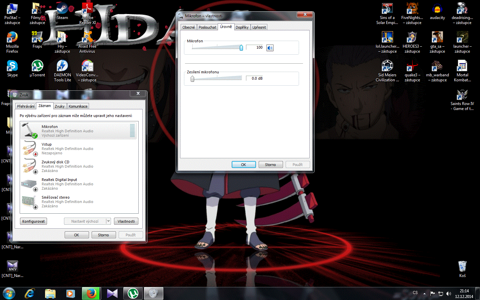Viewport: 480px width, 300px height.
Task: Open Vlastnosti for the selected device
Action: 126,221
